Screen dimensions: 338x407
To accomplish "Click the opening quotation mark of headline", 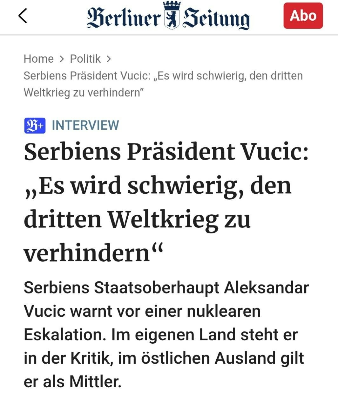I will [x=30, y=191].
